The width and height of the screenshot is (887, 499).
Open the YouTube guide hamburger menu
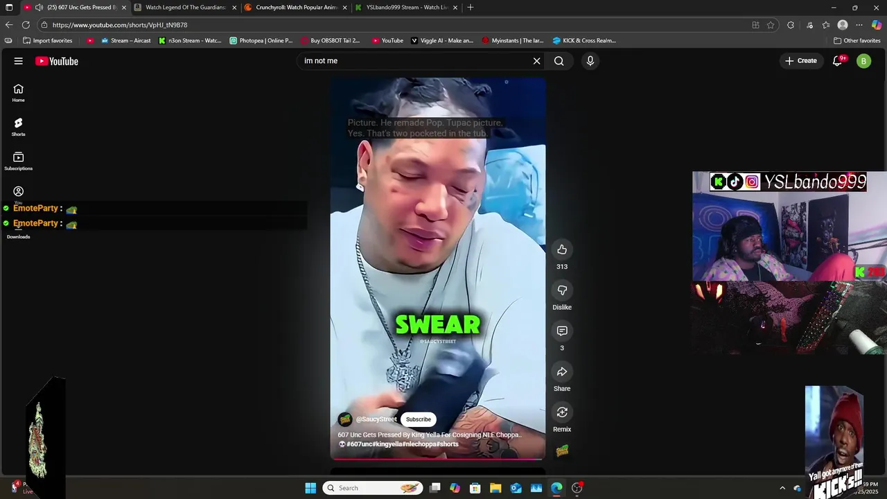(19, 61)
